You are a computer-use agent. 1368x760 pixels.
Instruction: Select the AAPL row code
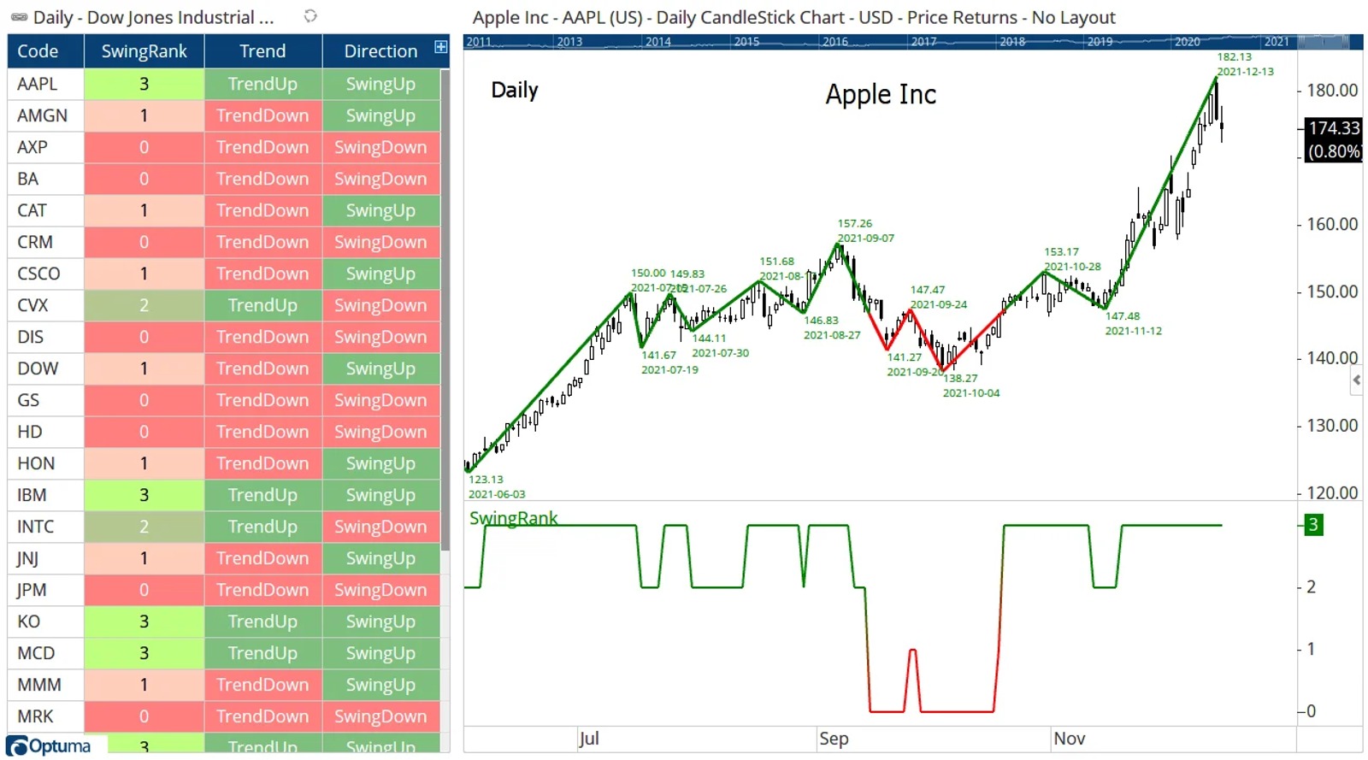[38, 84]
